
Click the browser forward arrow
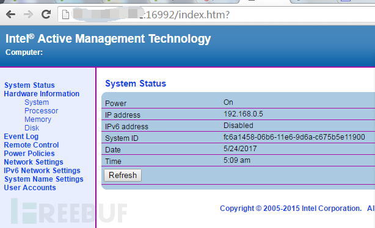point(29,15)
